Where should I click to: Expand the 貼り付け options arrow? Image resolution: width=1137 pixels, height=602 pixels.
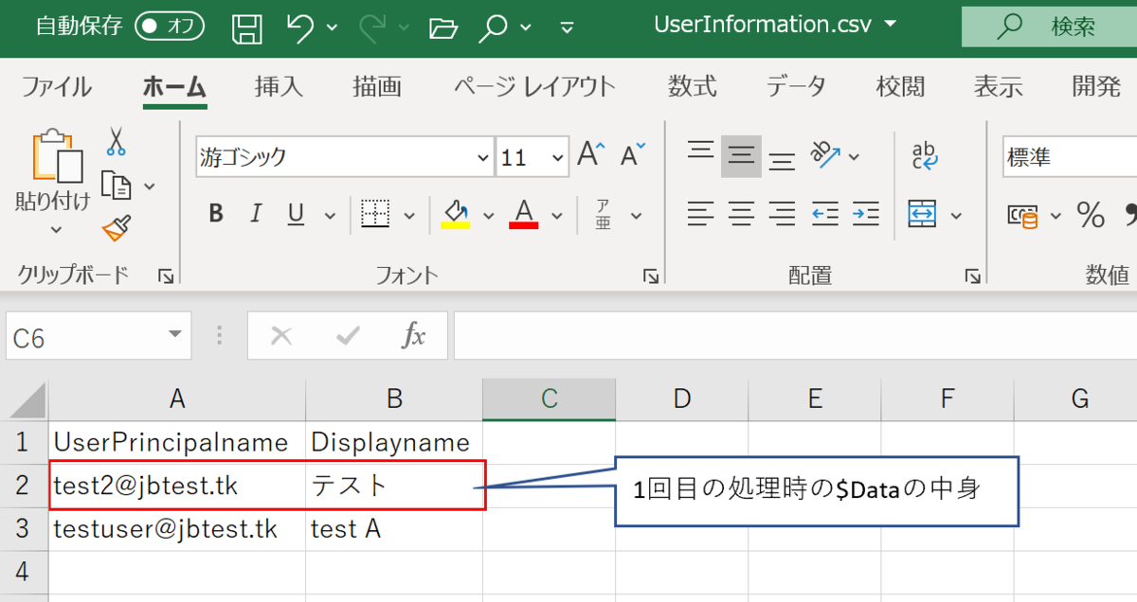coord(55,229)
